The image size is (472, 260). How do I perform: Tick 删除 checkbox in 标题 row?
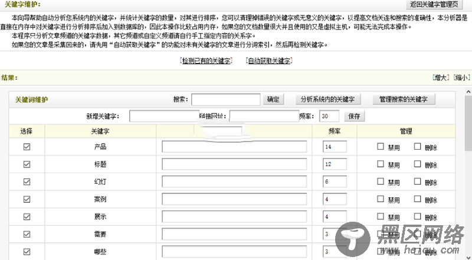coord(417,164)
